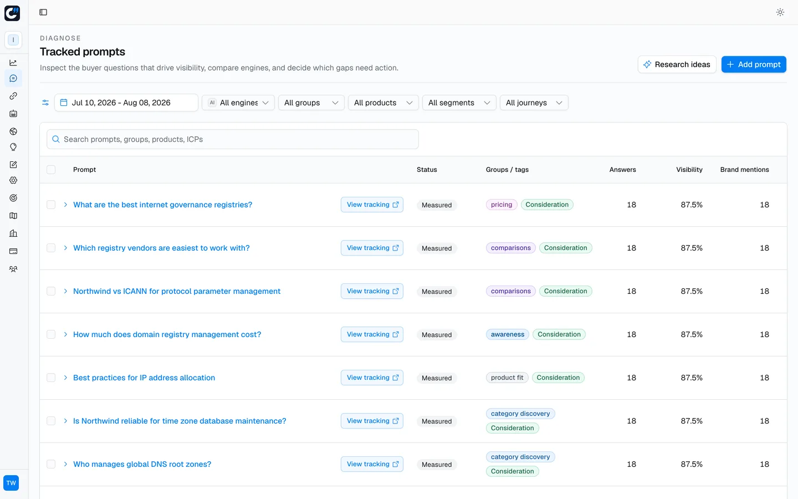798x499 pixels.
Task: Click the Prompt column header
Action: (x=84, y=170)
